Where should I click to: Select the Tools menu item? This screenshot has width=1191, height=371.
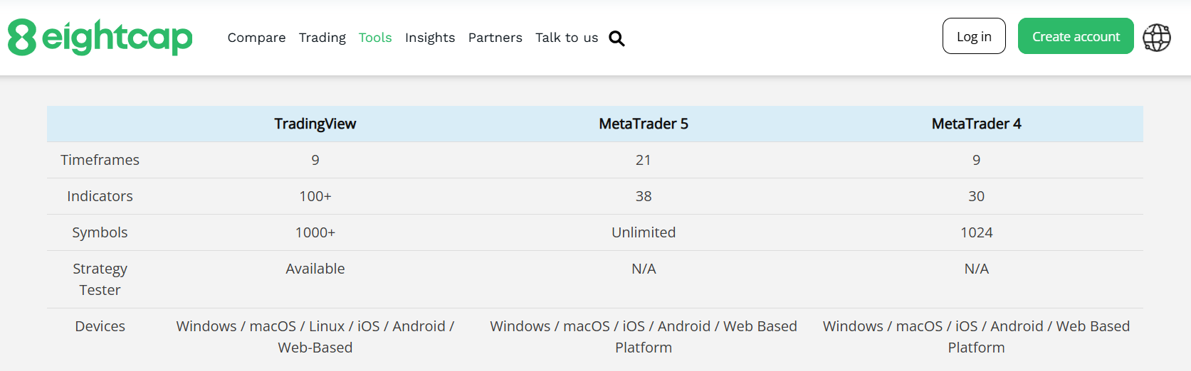coord(375,38)
